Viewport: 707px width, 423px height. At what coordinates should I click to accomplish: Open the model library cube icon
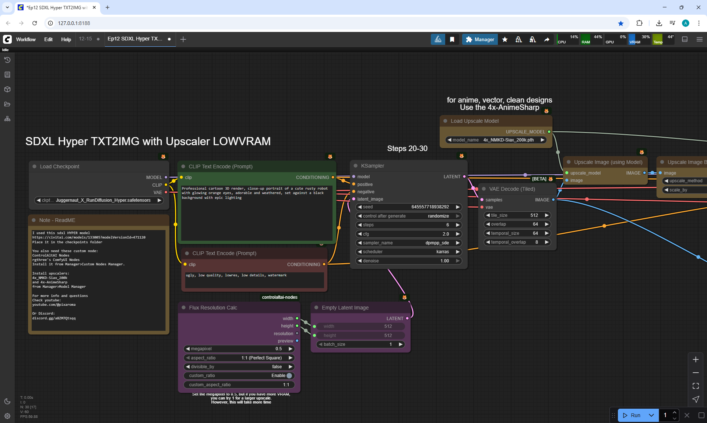7,89
